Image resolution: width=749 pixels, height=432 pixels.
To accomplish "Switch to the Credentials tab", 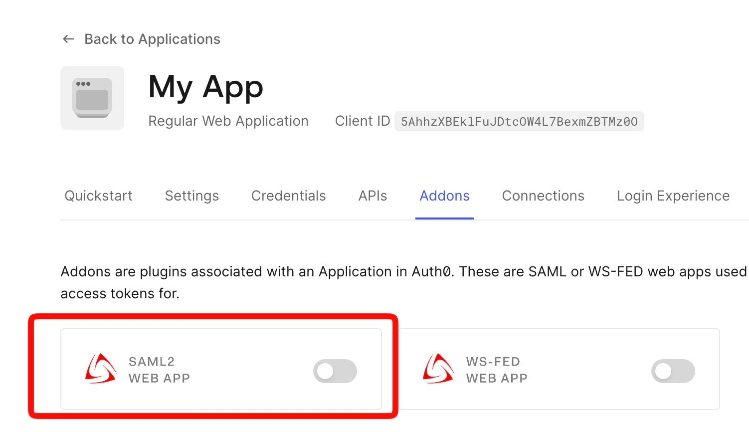I will point(288,196).
